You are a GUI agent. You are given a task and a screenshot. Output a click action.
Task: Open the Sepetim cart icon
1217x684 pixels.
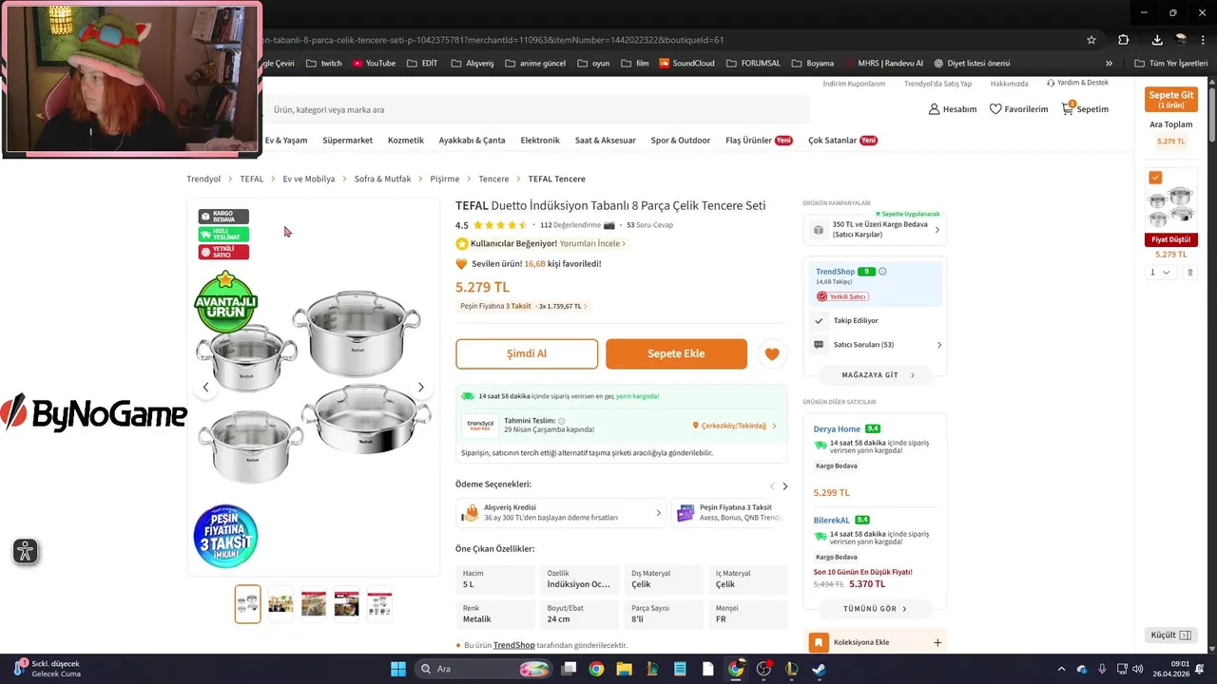click(x=1068, y=109)
